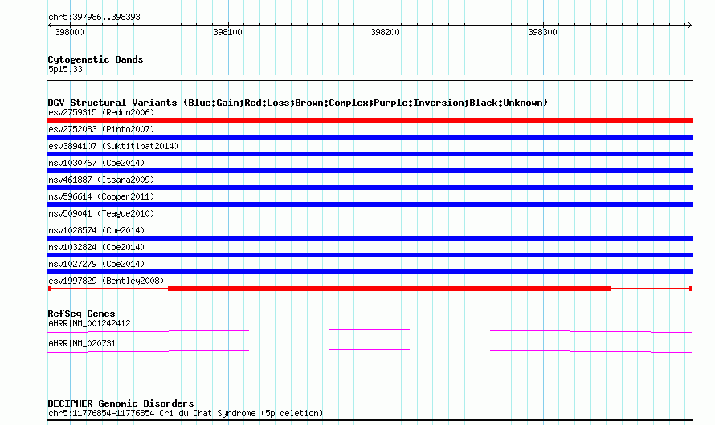715x425 pixels.
Task: Click the blue gain bar under nsv461887
Action: pyautogui.click(x=370, y=188)
